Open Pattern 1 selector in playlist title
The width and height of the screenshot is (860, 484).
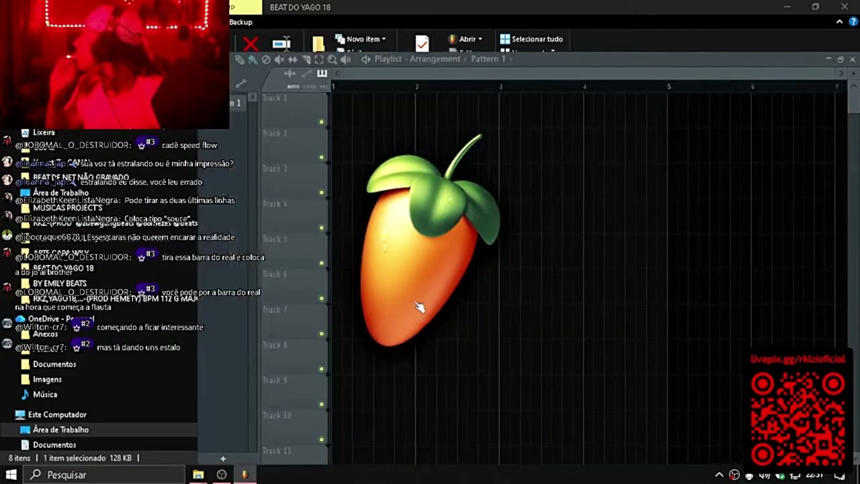(x=488, y=59)
